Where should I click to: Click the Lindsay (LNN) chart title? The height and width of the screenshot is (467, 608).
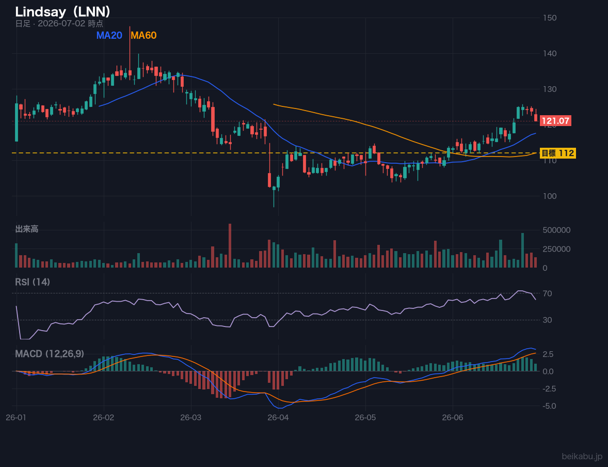pyautogui.click(x=62, y=12)
